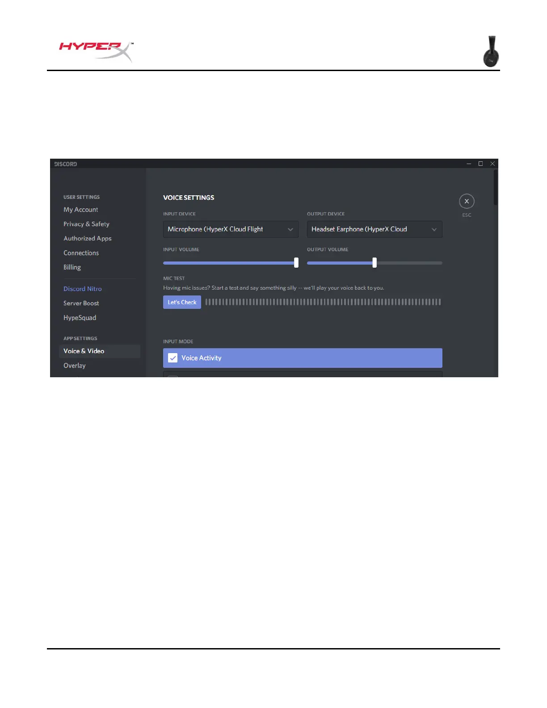The width and height of the screenshot is (547, 708).
Task: Click the settings page scrollbar
Action: click(495, 188)
